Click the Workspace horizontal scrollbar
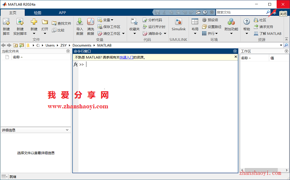This screenshot has width=290, height=180. [x=261, y=170]
